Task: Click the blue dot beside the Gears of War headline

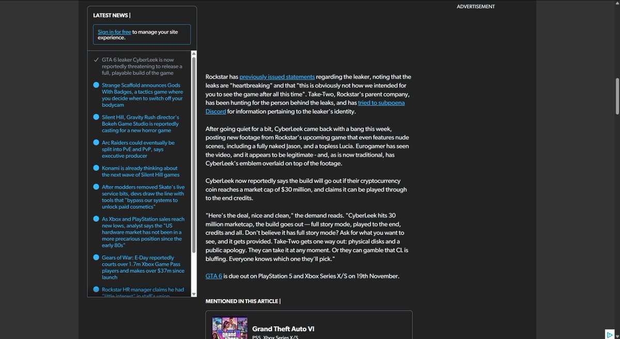Action: (96, 257)
